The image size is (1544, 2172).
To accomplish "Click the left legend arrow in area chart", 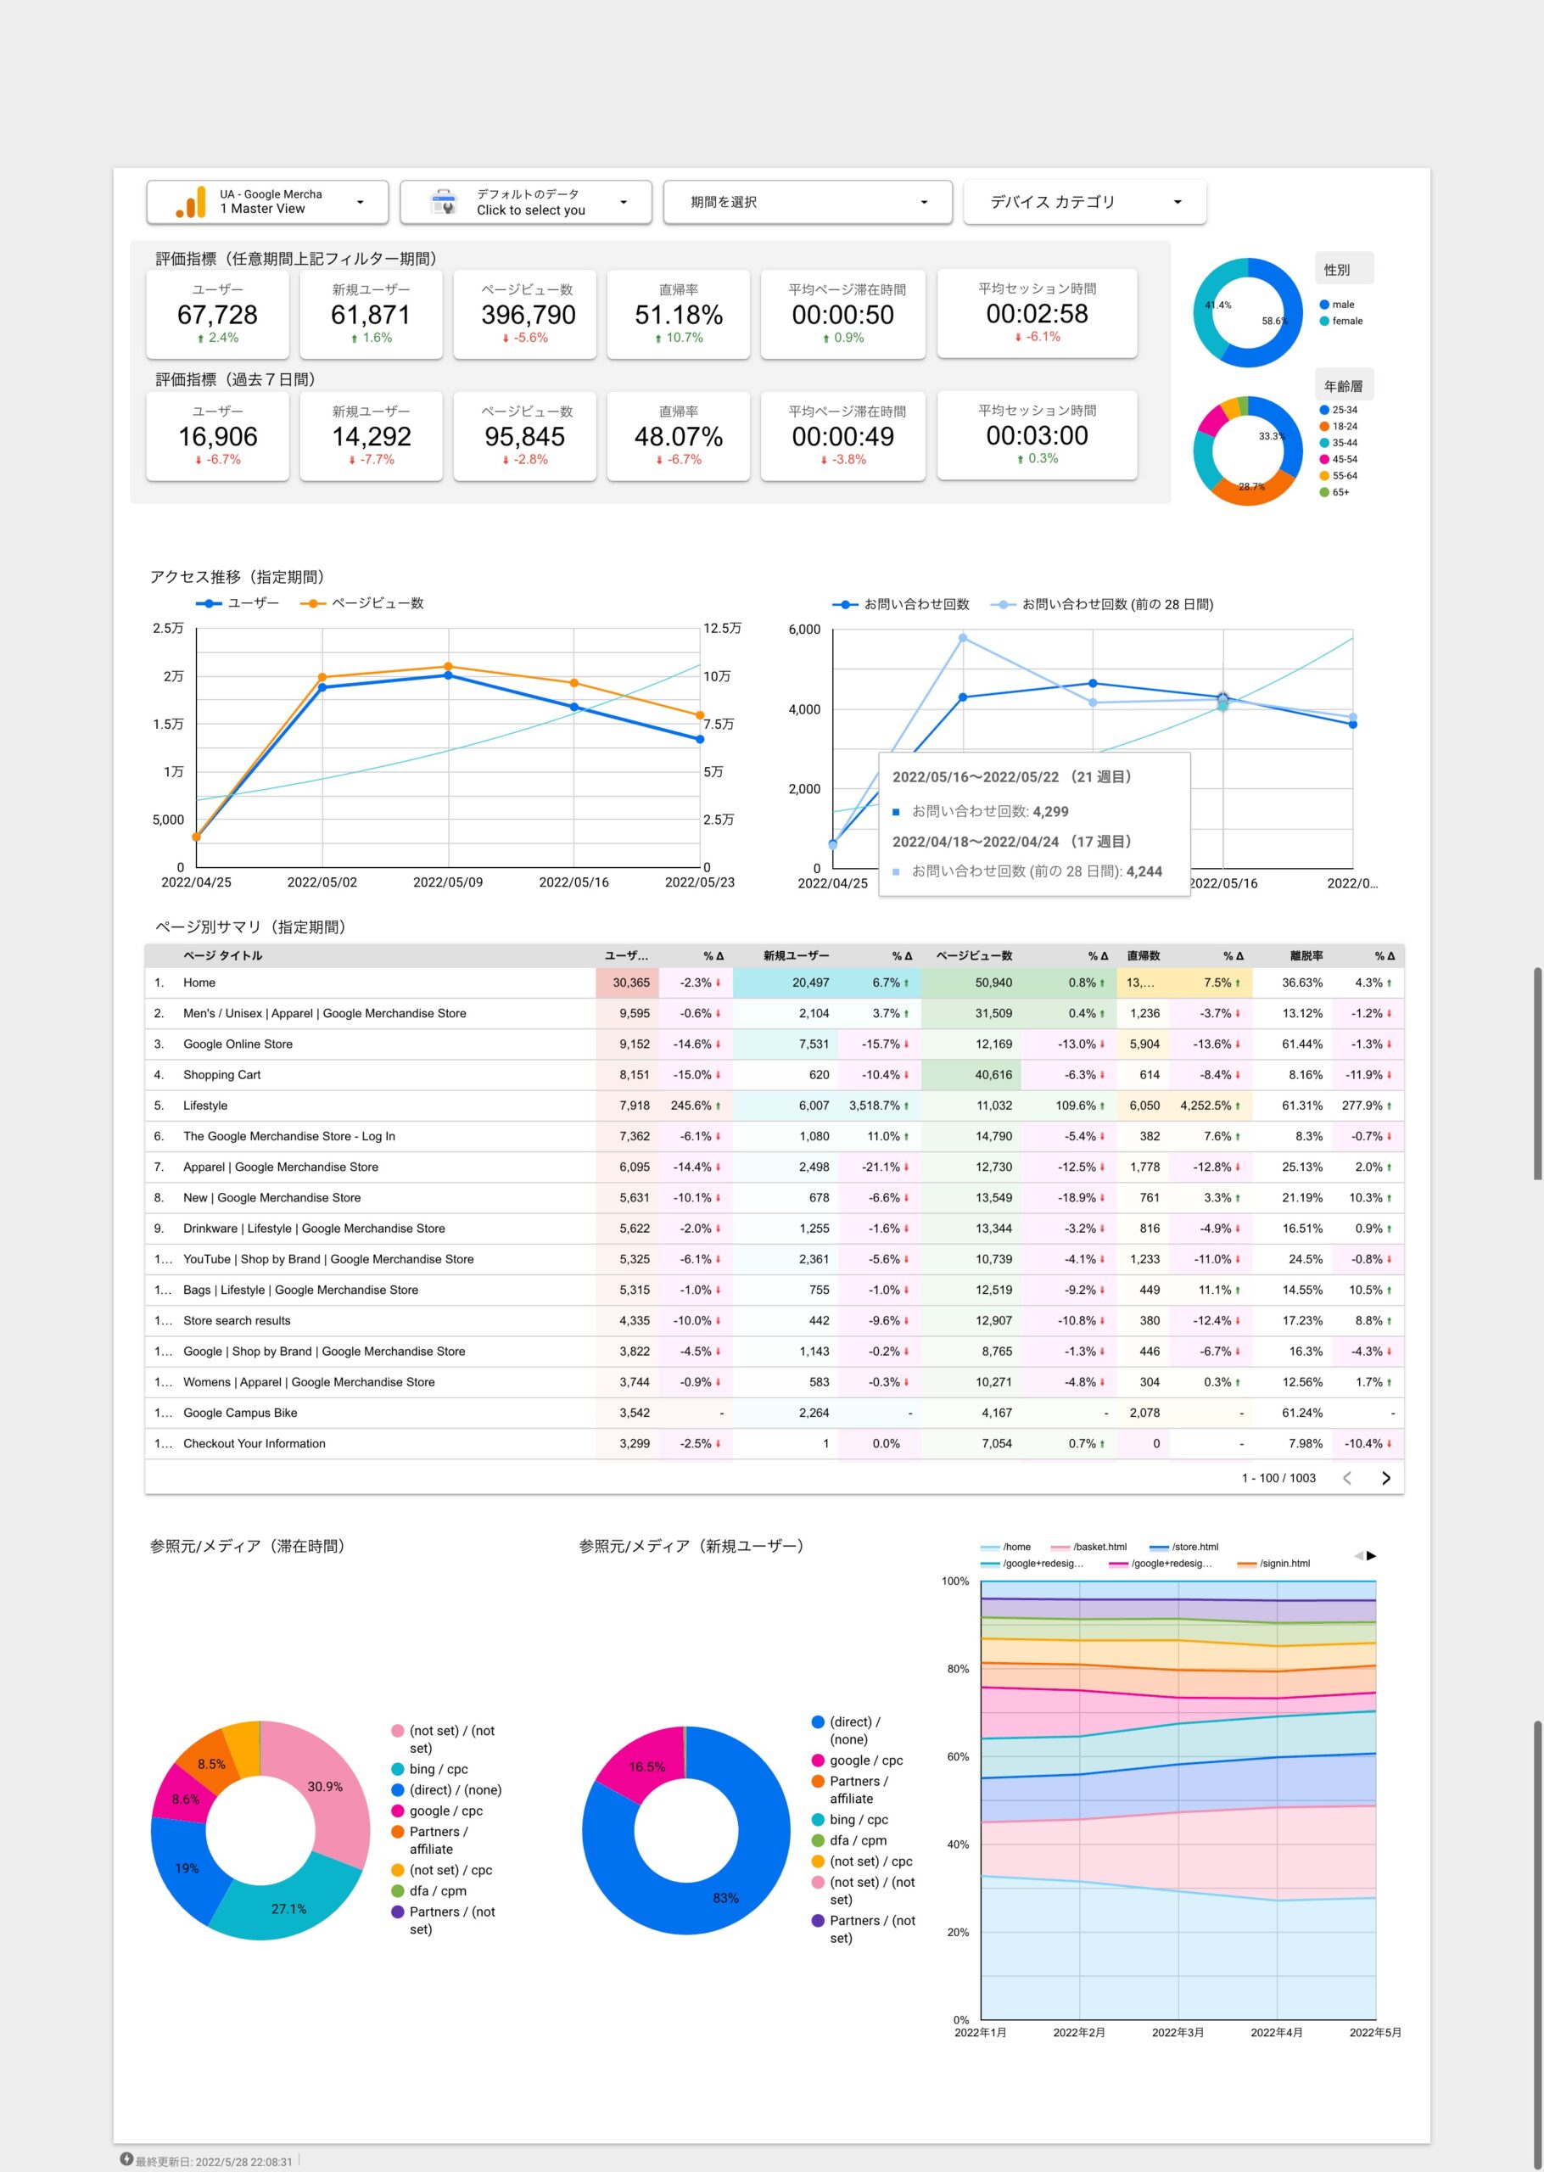I will point(1357,1555).
